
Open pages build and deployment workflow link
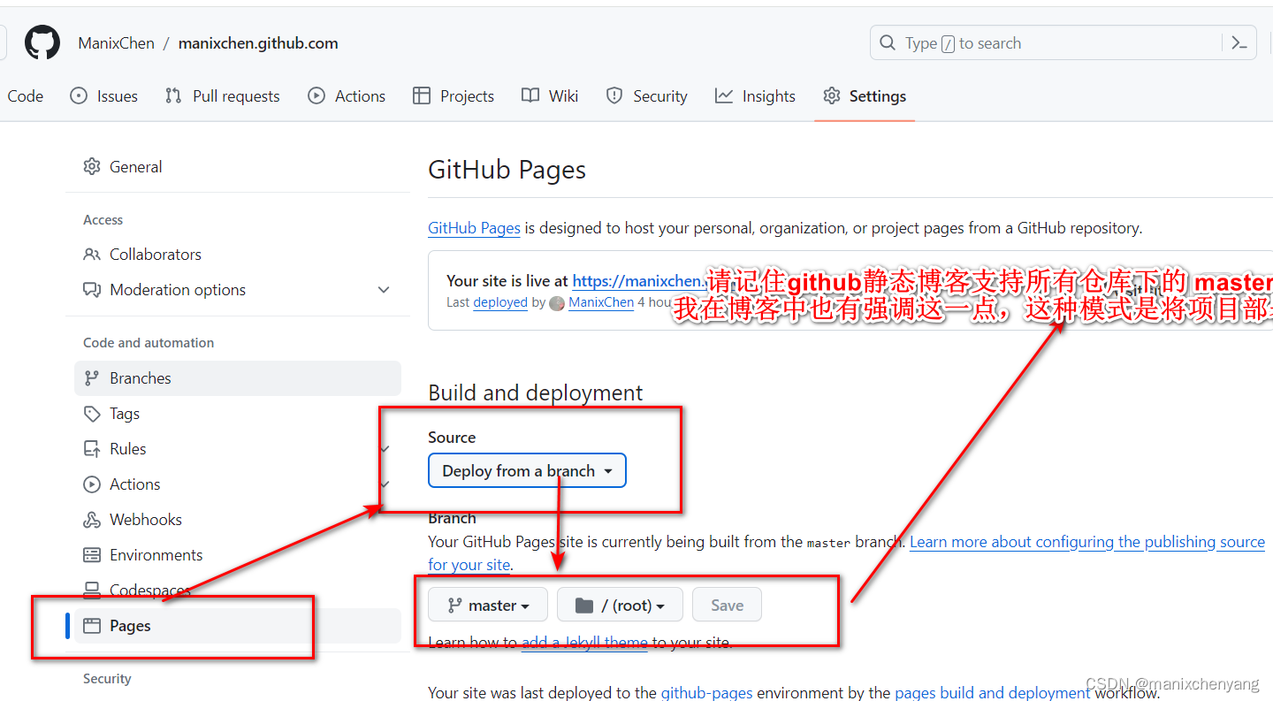993,693
